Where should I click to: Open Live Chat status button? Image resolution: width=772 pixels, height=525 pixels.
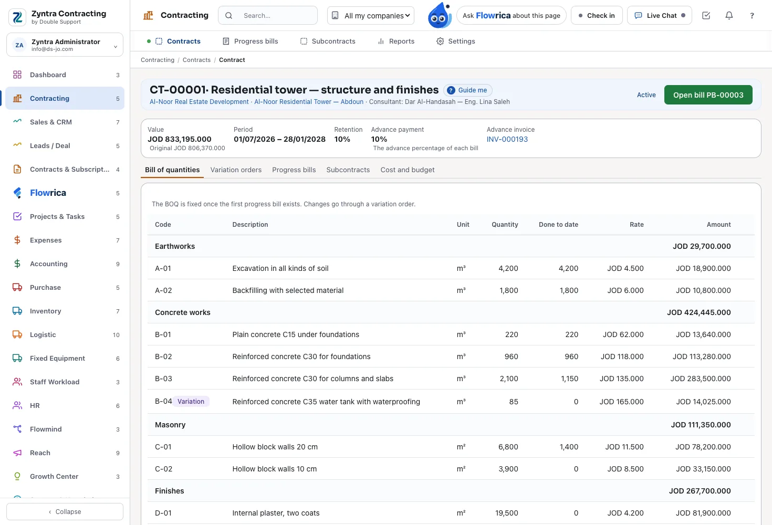coord(660,16)
